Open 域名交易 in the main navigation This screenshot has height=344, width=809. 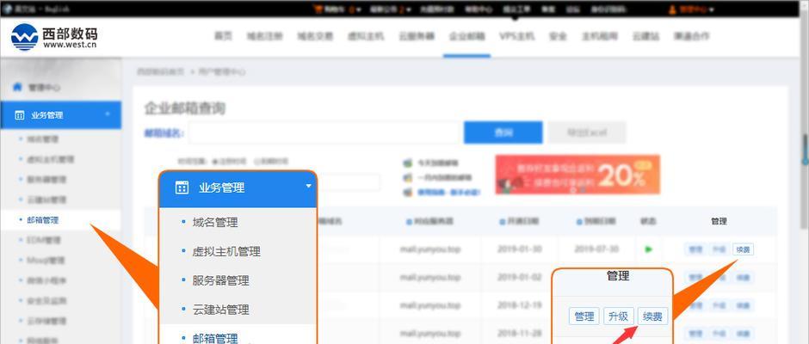click(x=315, y=36)
